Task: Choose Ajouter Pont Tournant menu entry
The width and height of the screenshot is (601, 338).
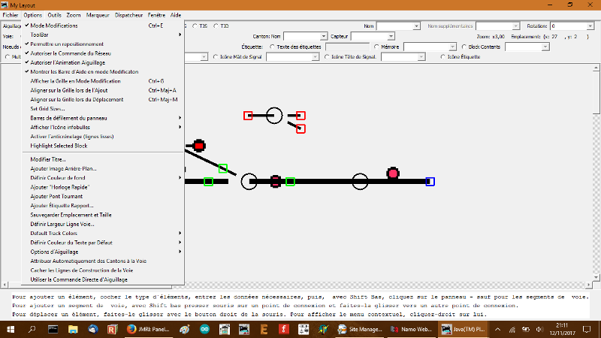Action: point(62,196)
